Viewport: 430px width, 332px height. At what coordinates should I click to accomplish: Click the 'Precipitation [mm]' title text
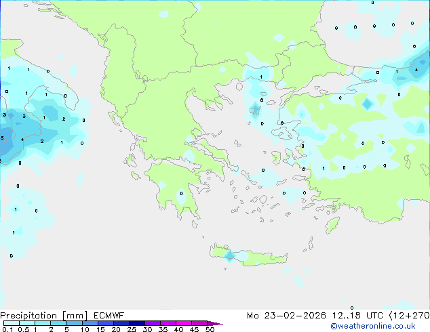tap(44, 316)
